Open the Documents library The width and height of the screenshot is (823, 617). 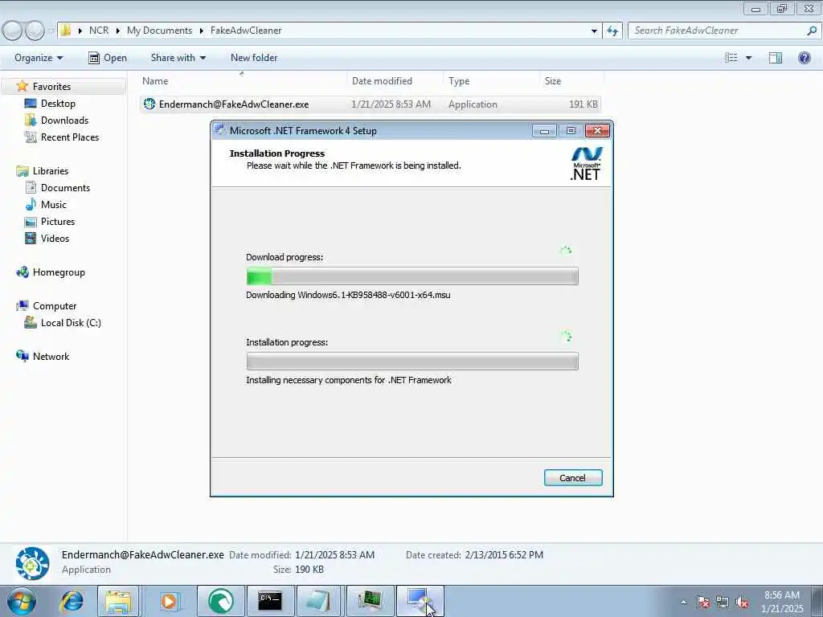click(x=65, y=188)
